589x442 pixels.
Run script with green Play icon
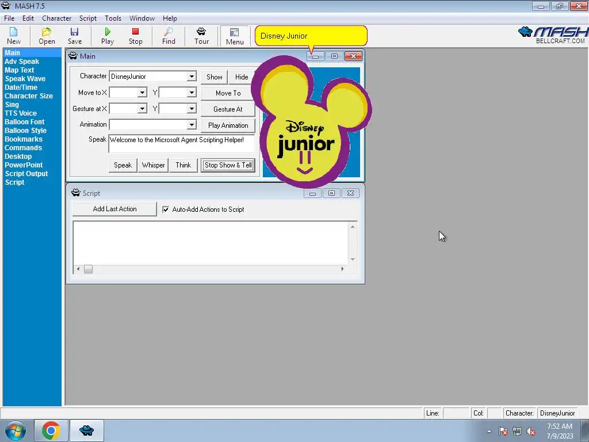click(108, 36)
